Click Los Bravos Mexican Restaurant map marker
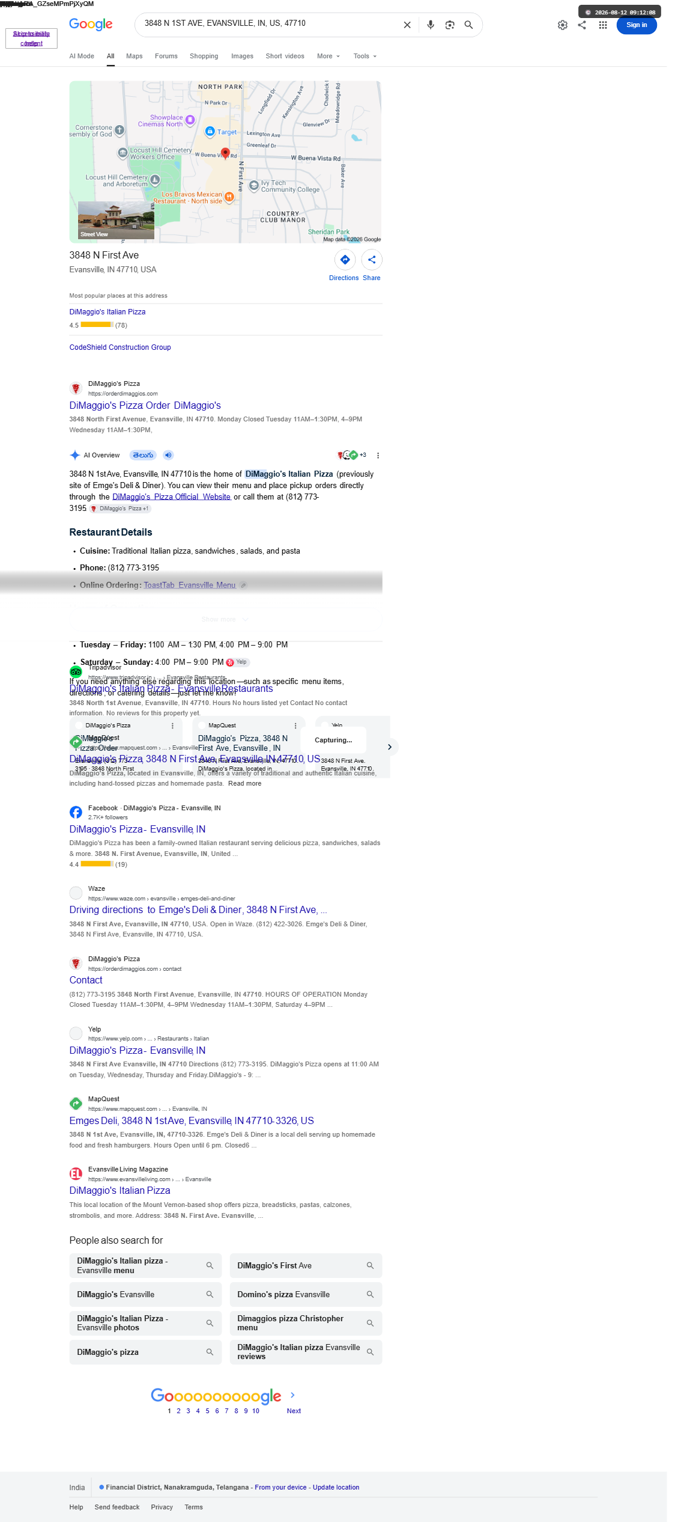 229,197
